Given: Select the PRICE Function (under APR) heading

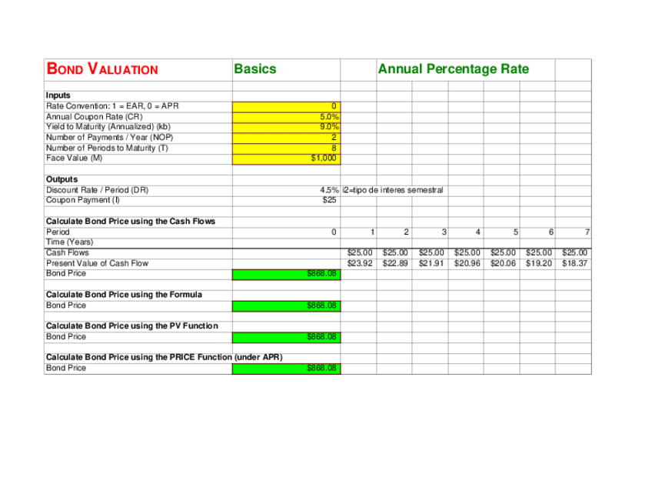Looking at the screenshot, I should pyautogui.click(x=165, y=358).
